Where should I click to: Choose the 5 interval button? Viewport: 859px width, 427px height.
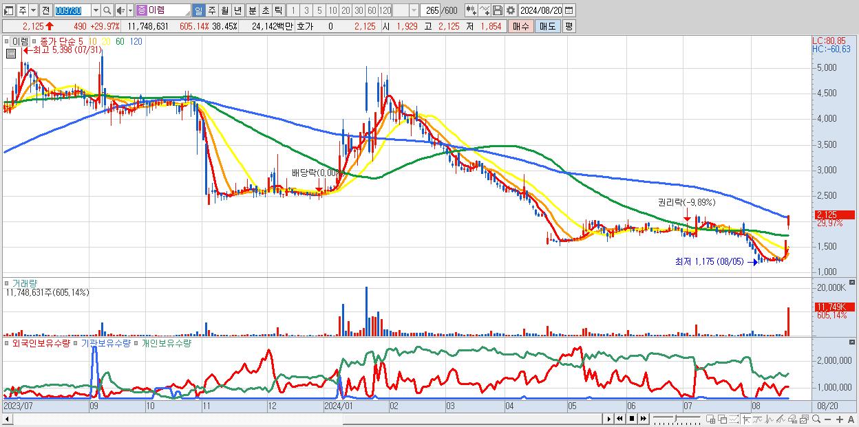(x=319, y=10)
